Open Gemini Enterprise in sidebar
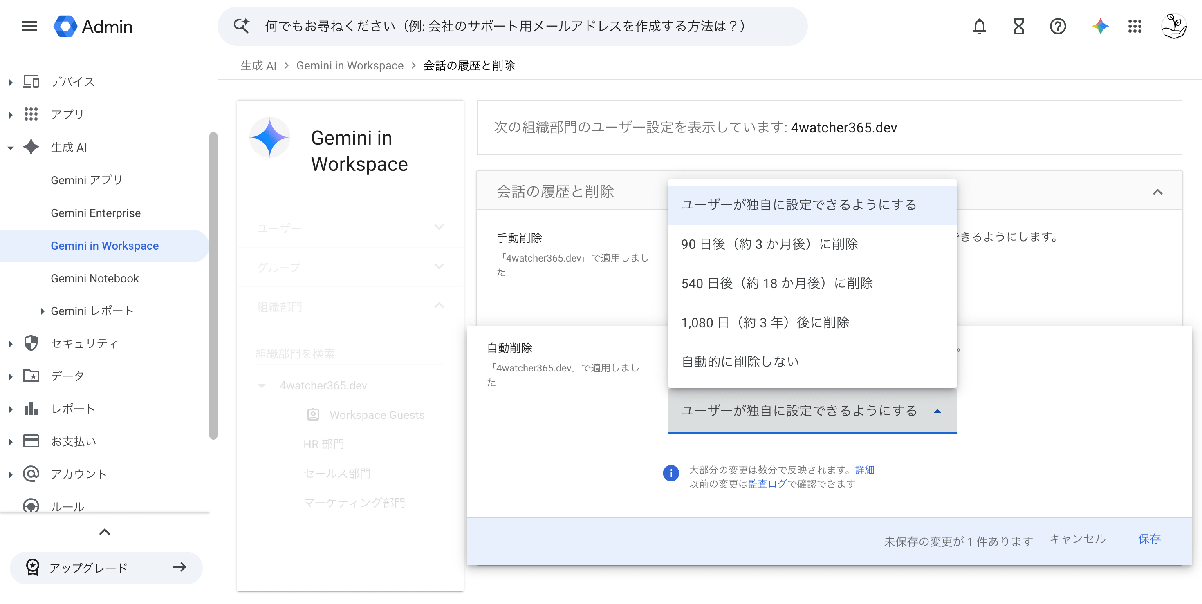Image resolution: width=1202 pixels, height=604 pixels. pyautogui.click(x=96, y=213)
